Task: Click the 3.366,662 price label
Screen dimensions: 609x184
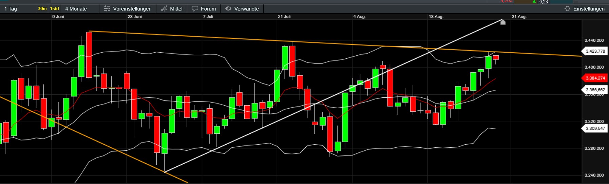Action: [595, 90]
